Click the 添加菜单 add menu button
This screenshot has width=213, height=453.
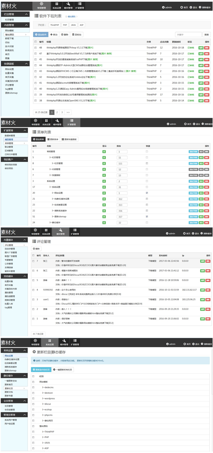tap(38, 139)
